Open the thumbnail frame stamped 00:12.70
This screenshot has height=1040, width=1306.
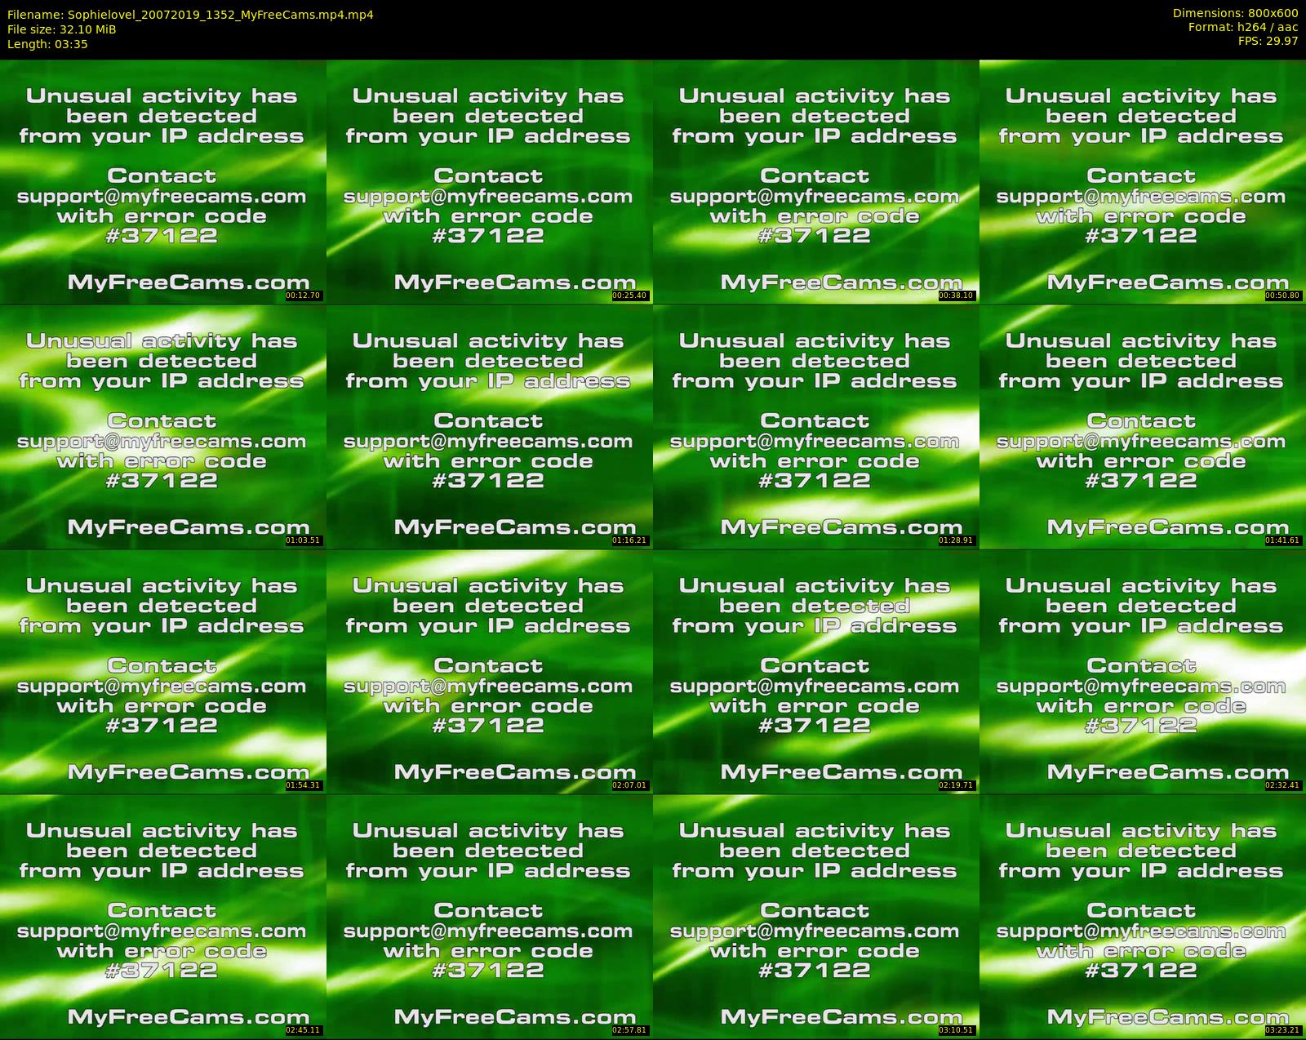163,181
